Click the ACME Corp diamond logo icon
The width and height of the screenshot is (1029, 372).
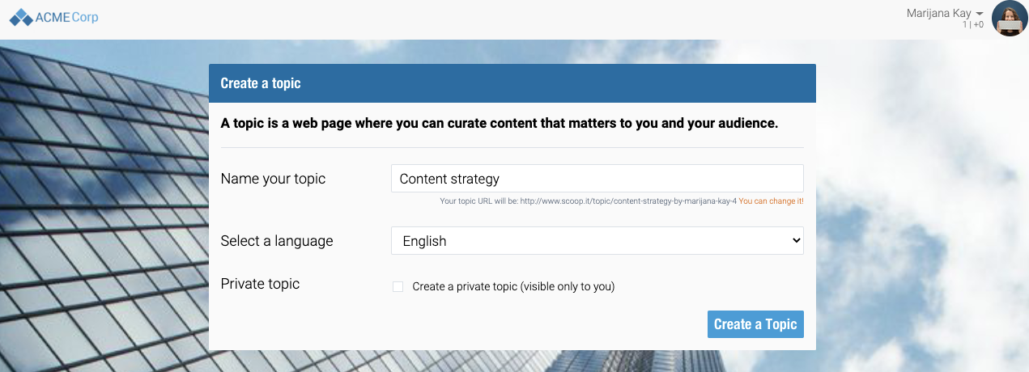coord(21,16)
